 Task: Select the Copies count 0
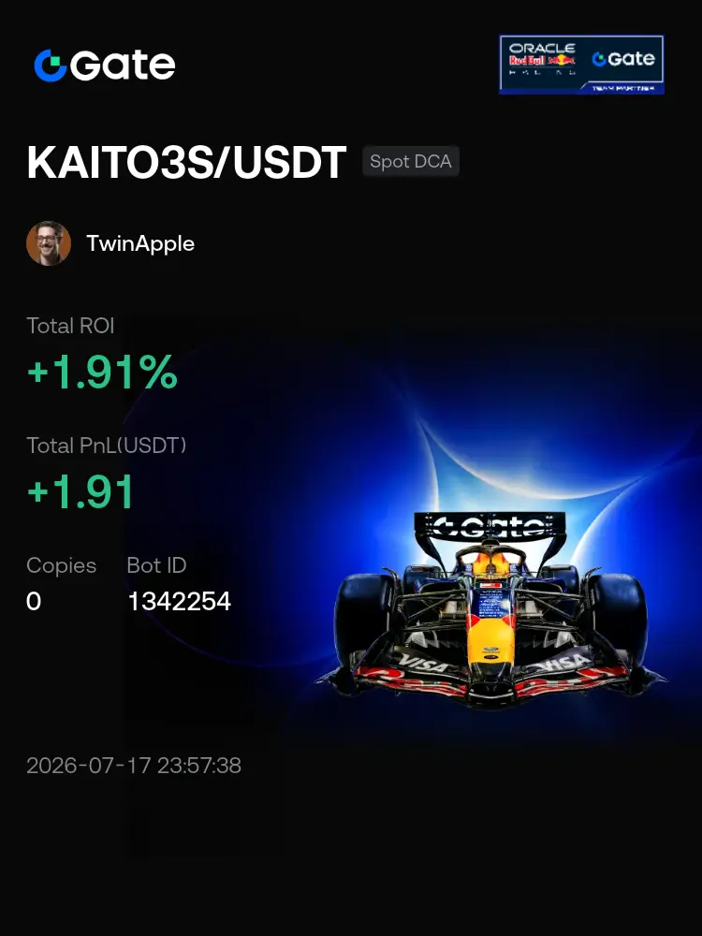click(34, 601)
